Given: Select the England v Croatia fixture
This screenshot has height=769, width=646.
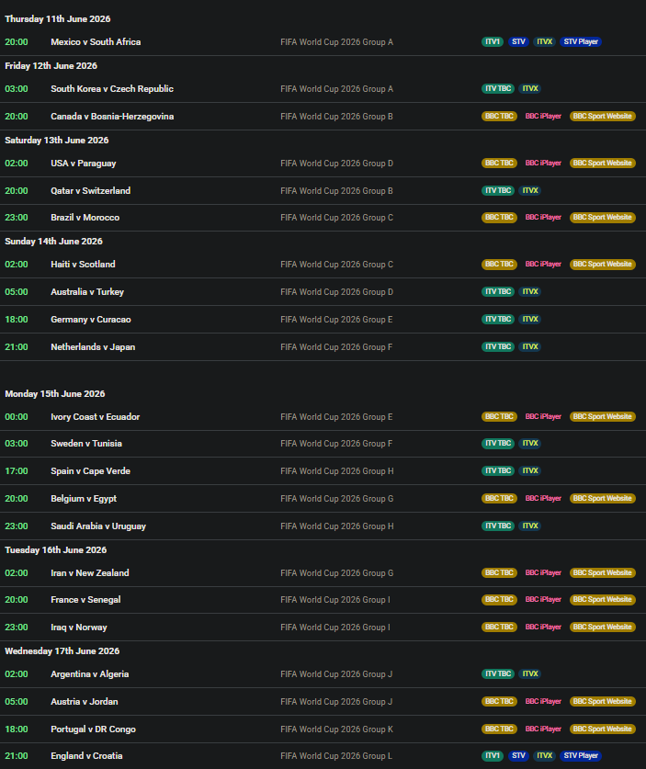Looking at the screenshot, I should [86, 756].
